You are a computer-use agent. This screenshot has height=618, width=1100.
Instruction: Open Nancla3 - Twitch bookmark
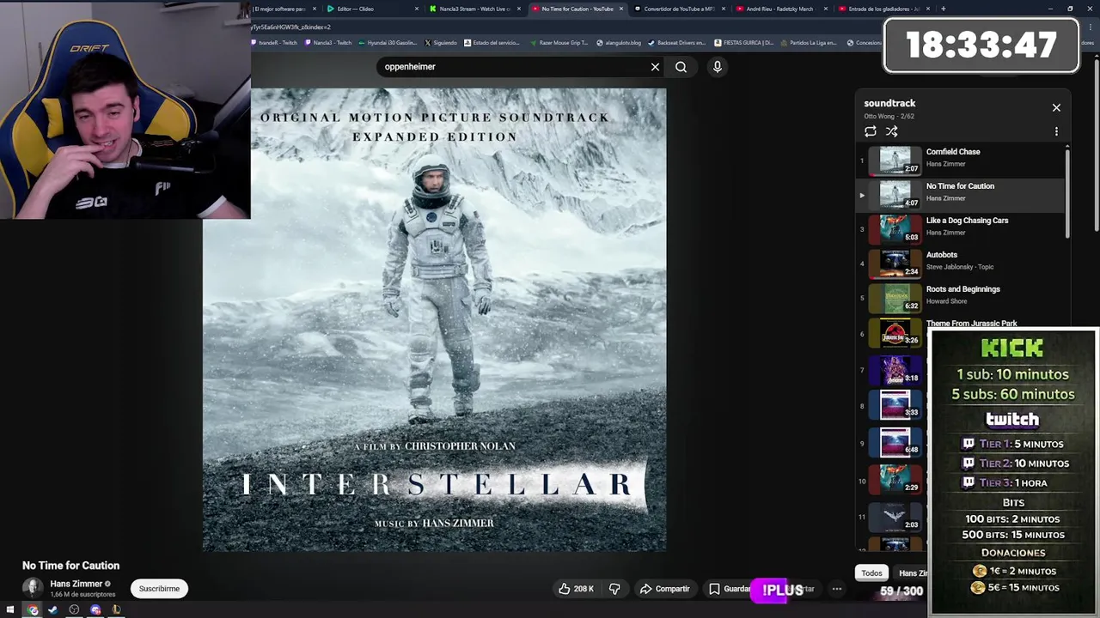click(x=328, y=42)
